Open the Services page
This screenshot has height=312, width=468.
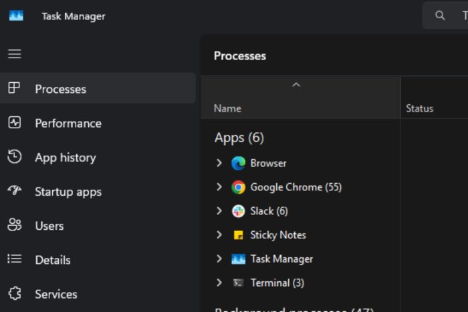coord(98,294)
